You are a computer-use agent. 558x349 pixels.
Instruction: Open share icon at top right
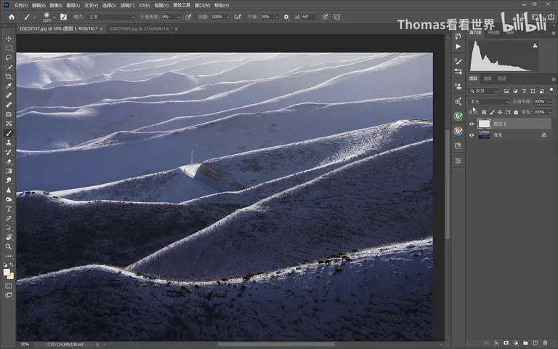(551, 17)
